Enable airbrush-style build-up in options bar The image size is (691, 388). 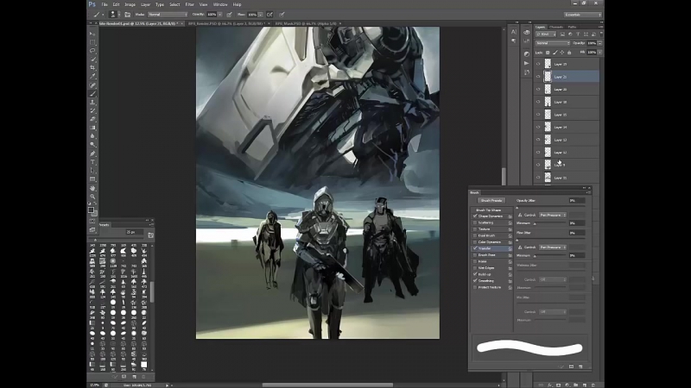pyautogui.click(x=269, y=15)
